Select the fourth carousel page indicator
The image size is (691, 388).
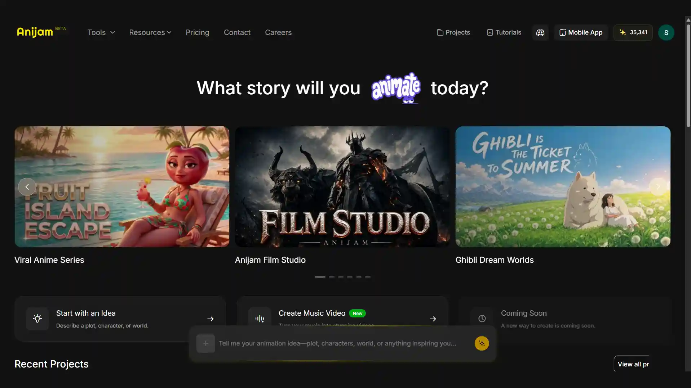[x=350, y=277]
